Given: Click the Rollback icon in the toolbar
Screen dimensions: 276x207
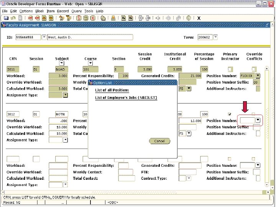Looking at the screenshot, I should pyautogui.click(x=13, y=18).
